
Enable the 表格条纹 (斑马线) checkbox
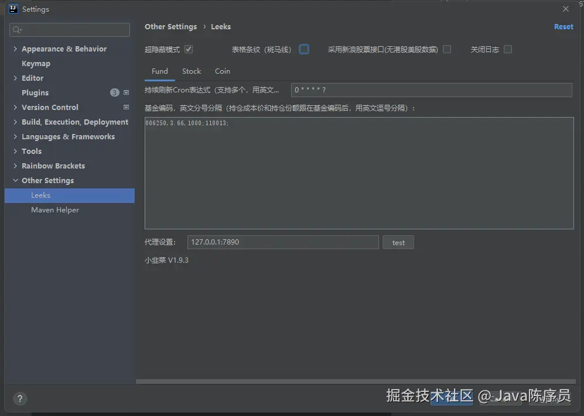pyautogui.click(x=304, y=49)
